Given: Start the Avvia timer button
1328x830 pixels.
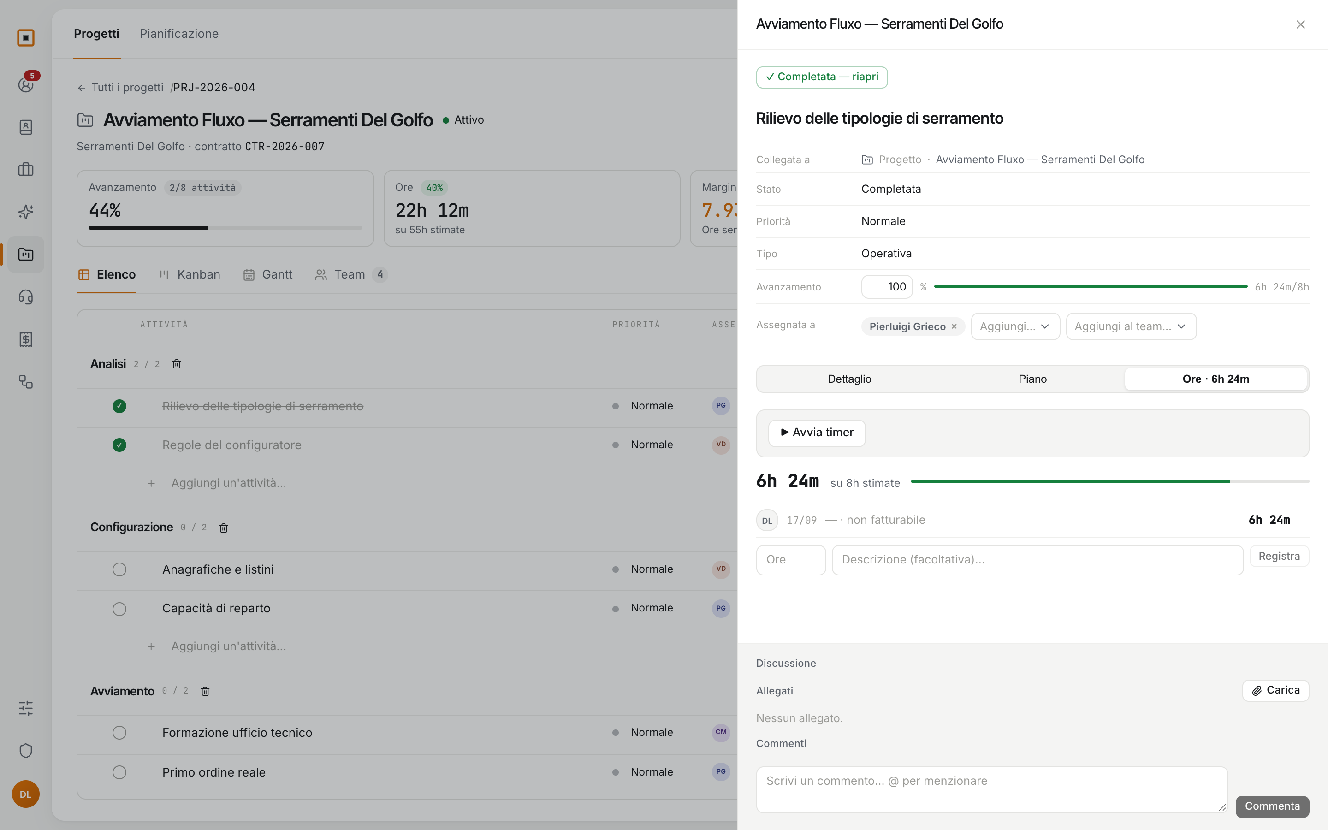Looking at the screenshot, I should click(x=817, y=433).
